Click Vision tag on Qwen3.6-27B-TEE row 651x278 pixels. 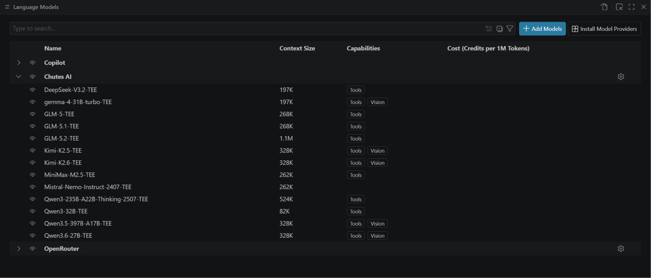pos(377,235)
